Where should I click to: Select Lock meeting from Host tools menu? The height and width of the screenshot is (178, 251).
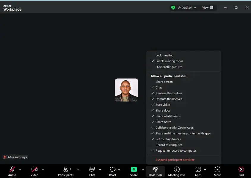tap(164, 55)
